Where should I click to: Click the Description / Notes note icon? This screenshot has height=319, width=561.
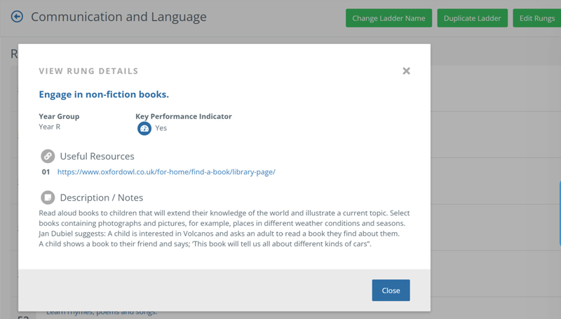tap(48, 197)
